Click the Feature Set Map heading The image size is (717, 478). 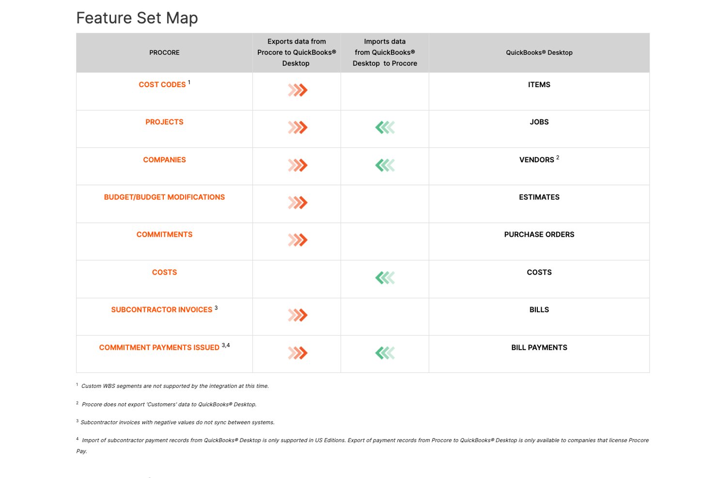click(x=137, y=18)
